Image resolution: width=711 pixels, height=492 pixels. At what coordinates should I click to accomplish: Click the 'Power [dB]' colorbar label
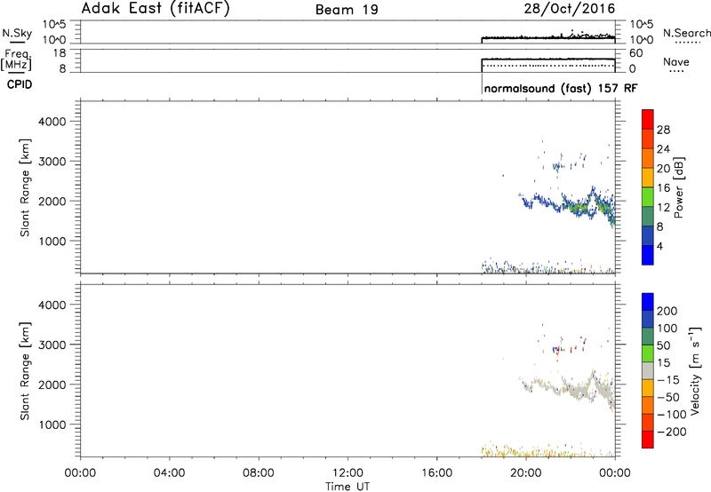click(x=678, y=187)
